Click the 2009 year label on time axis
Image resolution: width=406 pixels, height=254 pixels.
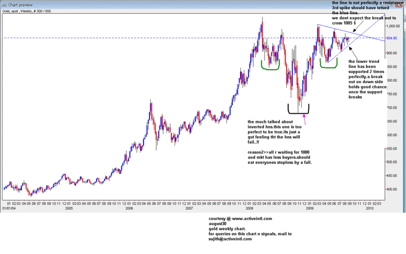[x=310, y=208]
